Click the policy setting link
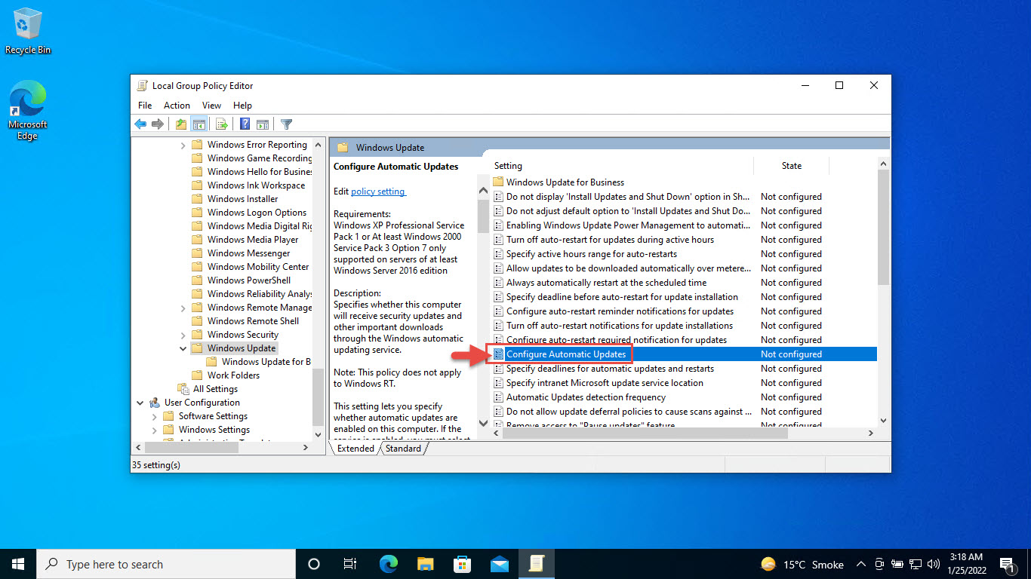Image resolution: width=1031 pixels, height=579 pixels. coord(378,191)
